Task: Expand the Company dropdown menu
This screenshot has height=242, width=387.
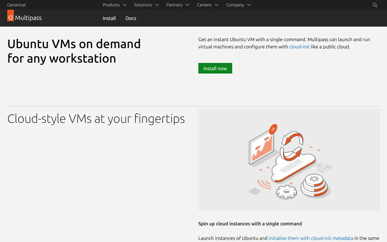Action: [x=238, y=5]
